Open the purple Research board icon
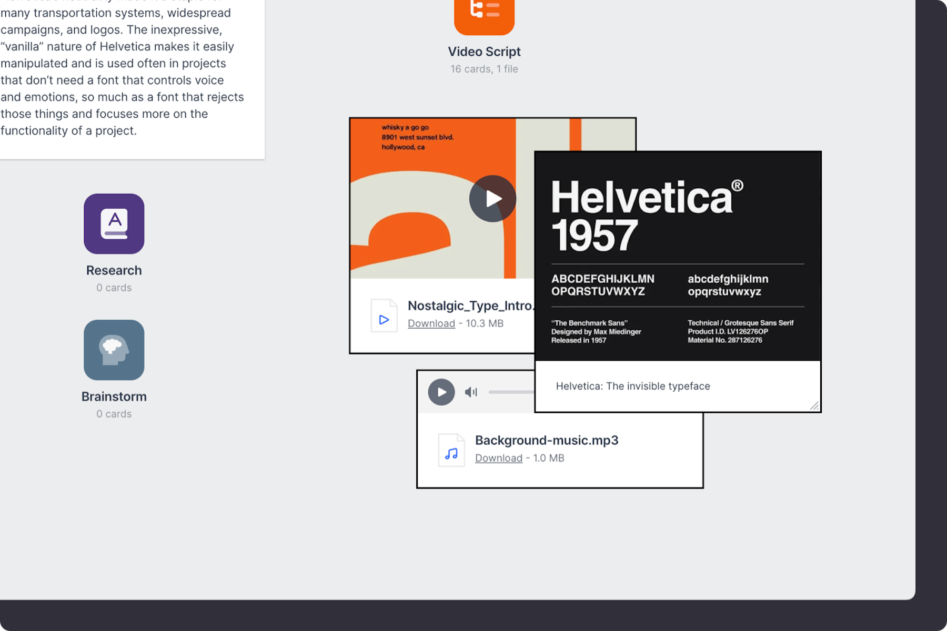947x631 pixels. [114, 223]
